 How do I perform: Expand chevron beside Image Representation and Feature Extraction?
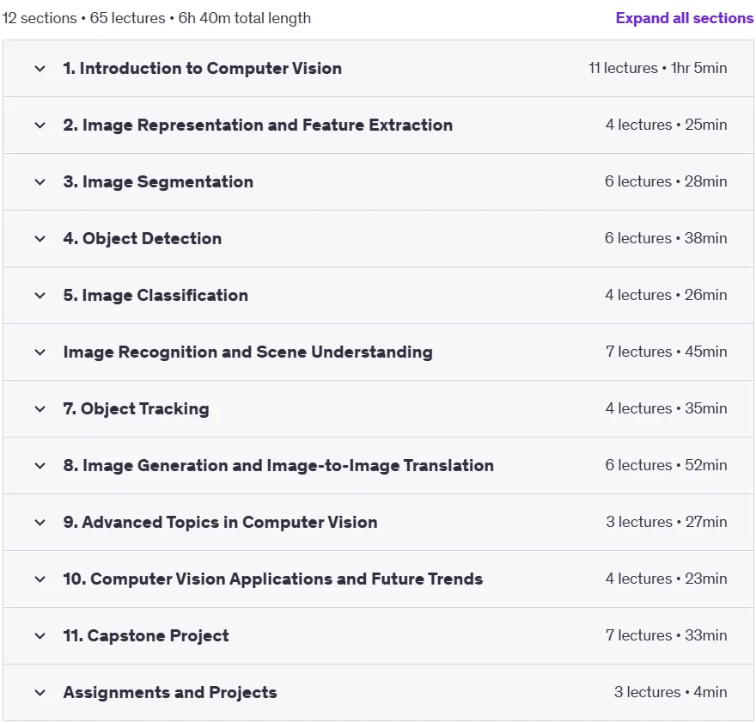40,126
